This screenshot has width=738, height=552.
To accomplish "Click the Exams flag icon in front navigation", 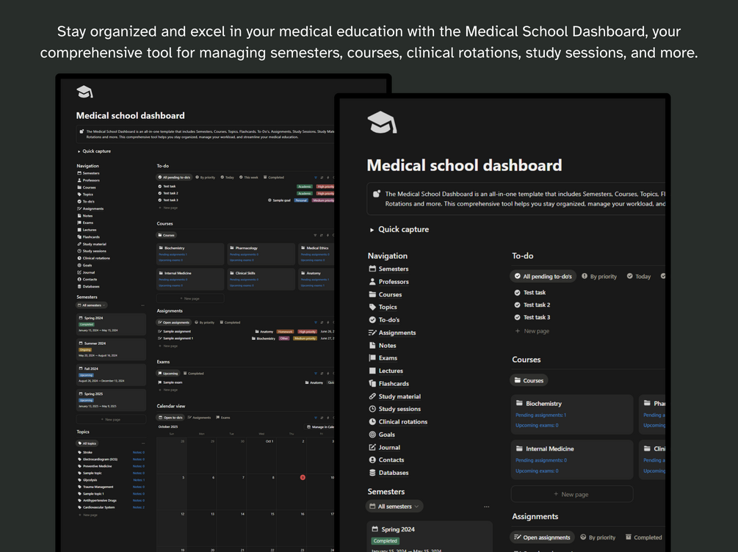I will tap(372, 357).
